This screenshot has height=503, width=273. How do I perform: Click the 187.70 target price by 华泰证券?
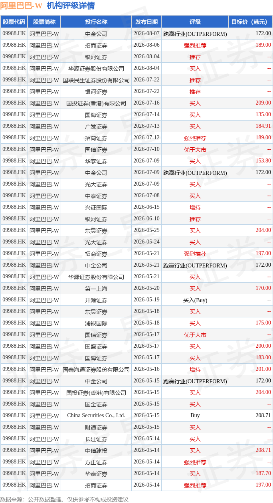(x=263, y=473)
